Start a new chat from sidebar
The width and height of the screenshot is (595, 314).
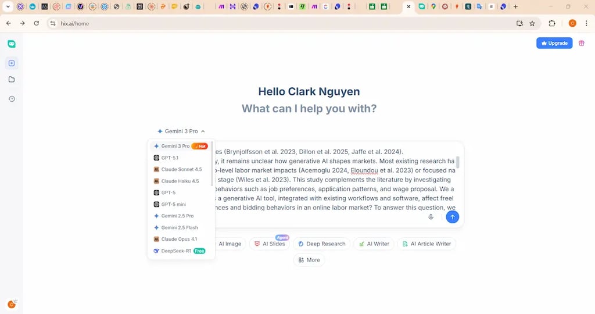[12, 63]
